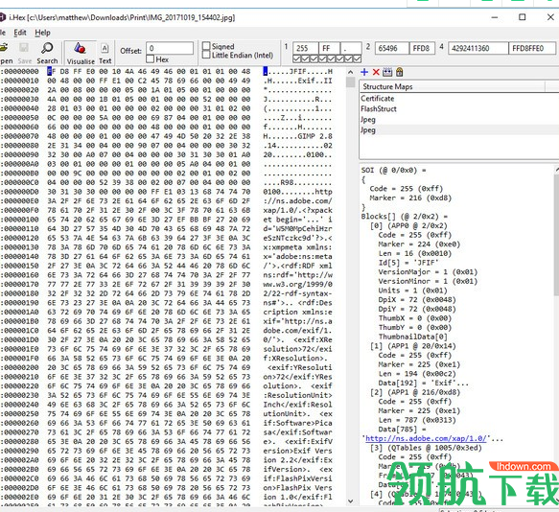
Task: Click the 'Marker = 216 (0xd8)' line
Action: tap(410, 198)
